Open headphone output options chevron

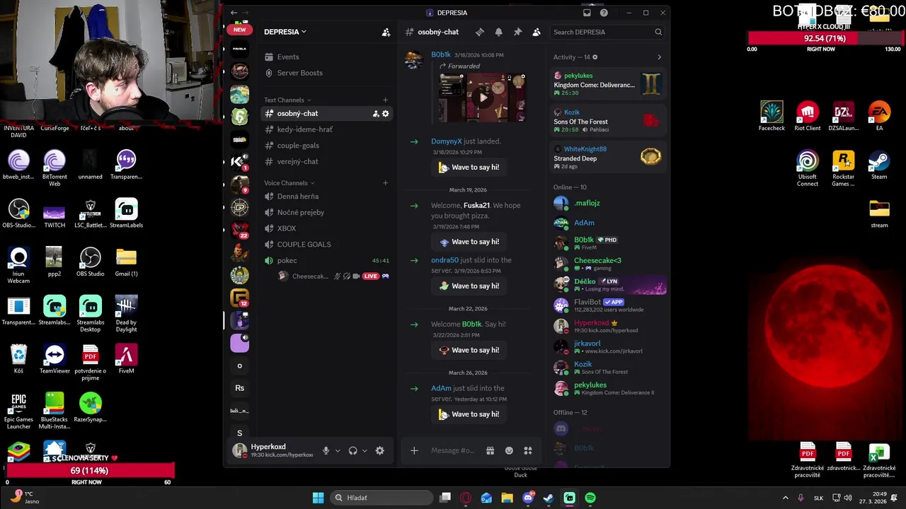[365, 450]
